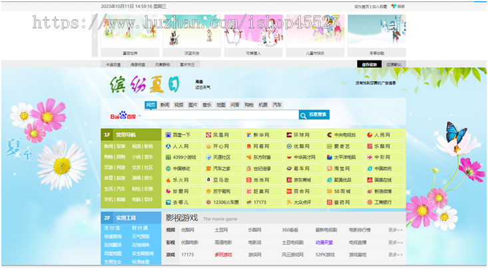
Task: Click the 保存皮肤 save skin button
Action: (369, 64)
